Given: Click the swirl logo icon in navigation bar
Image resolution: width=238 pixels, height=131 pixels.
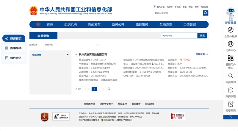Looking at the screenshot, I should coord(39,24).
